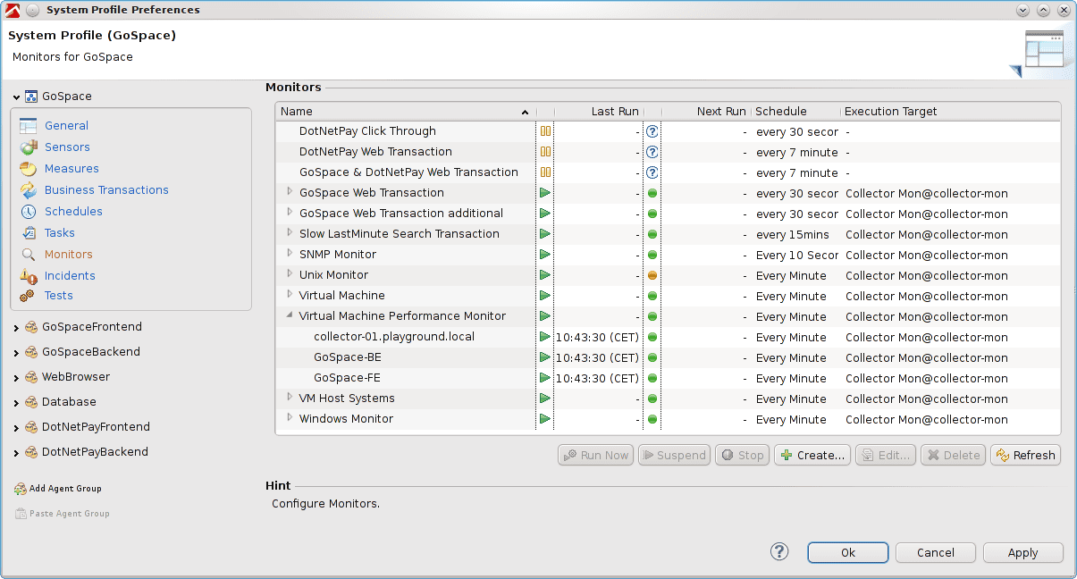1077x579 pixels.
Task: Sort monitors by the Name column header
Action: click(x=406, y=112)
